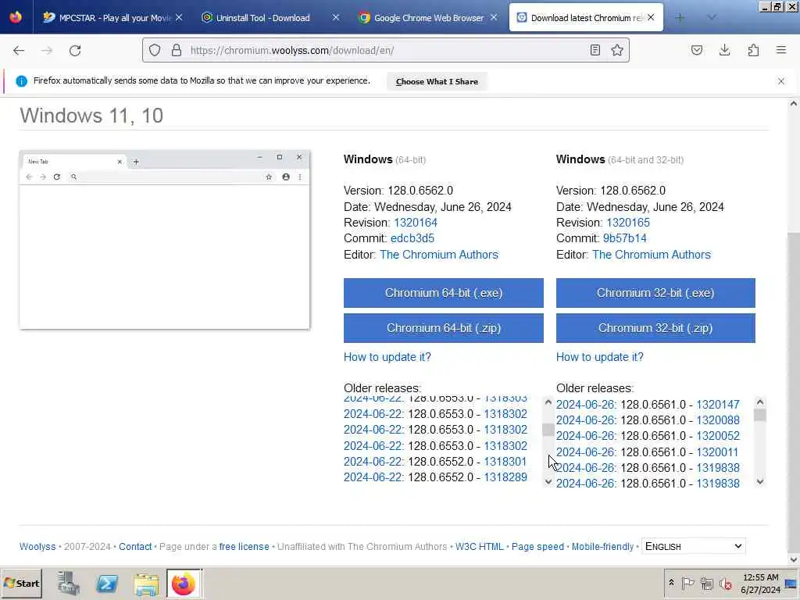Screen dimensions: 800x600
Task: Close the Download latest Chromium tab
Action: pyautogui.click(x=651, y=17)
